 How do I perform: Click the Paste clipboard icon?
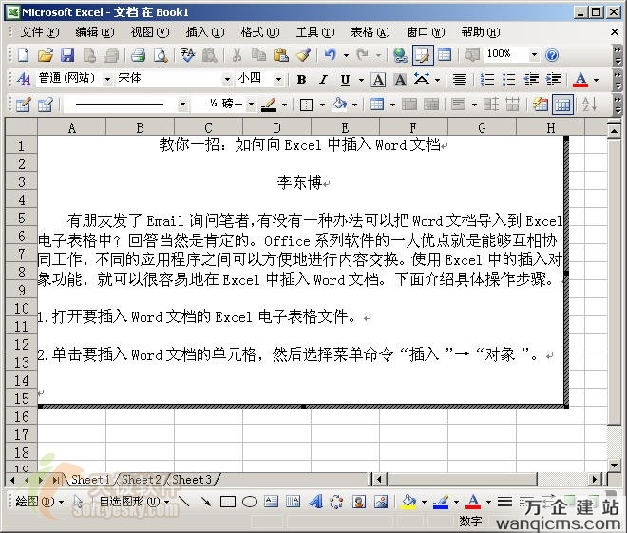[x=281, y=55]
